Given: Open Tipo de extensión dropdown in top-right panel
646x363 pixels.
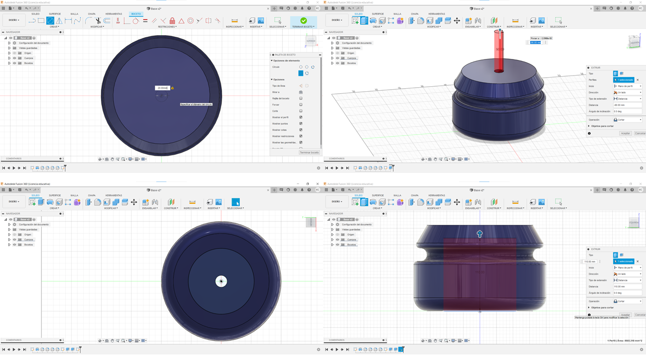Looking at the screenshot, I should click(x=627, y=99).
